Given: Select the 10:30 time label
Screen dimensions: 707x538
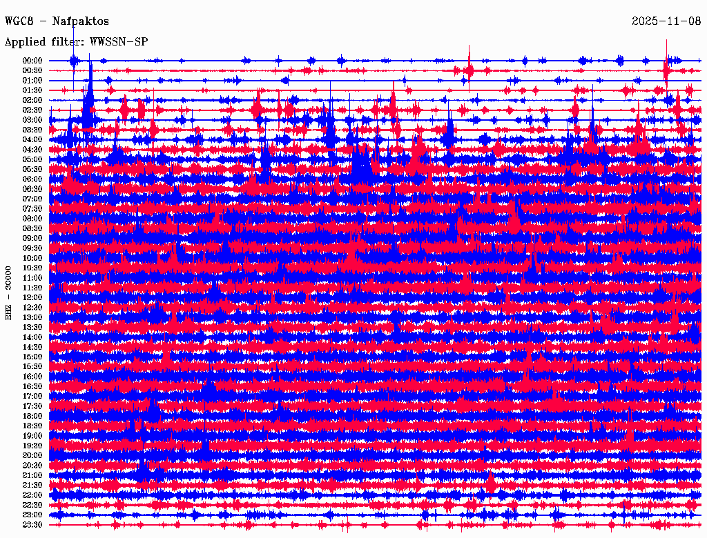Looking at the screenshot, I should click(32, 268).
